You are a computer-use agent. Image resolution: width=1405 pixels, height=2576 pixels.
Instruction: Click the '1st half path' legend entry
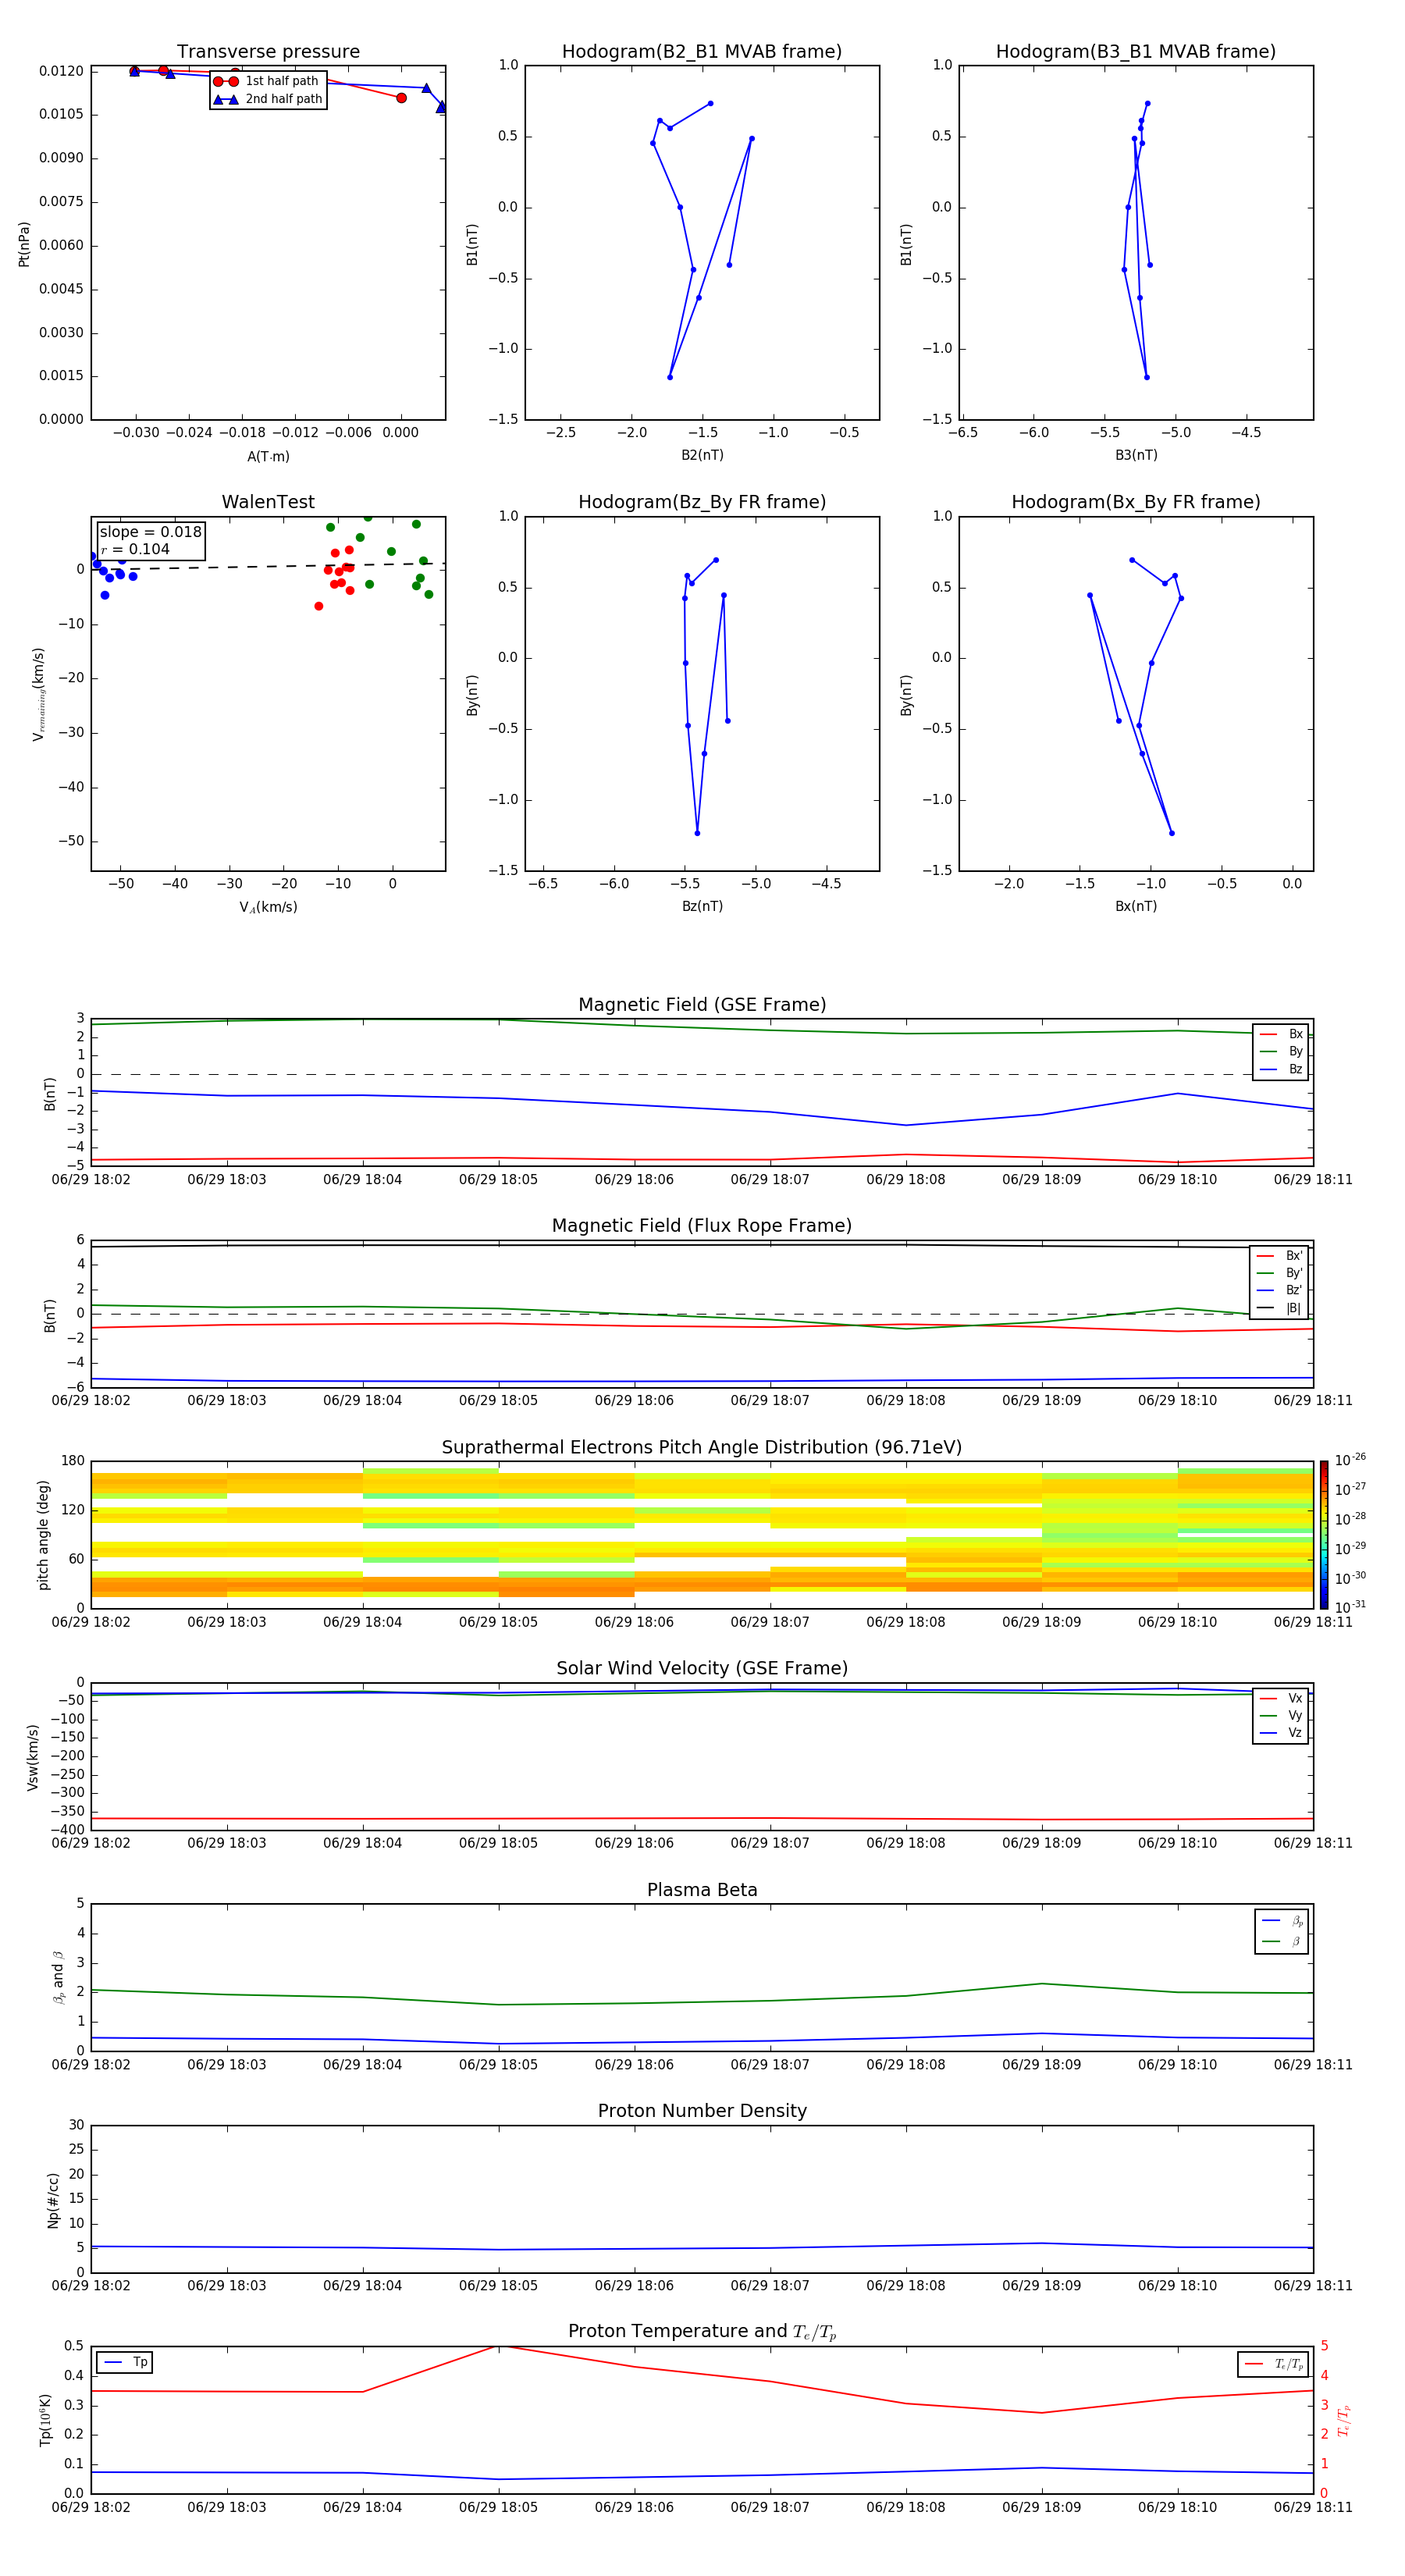[x=267, y=81]
